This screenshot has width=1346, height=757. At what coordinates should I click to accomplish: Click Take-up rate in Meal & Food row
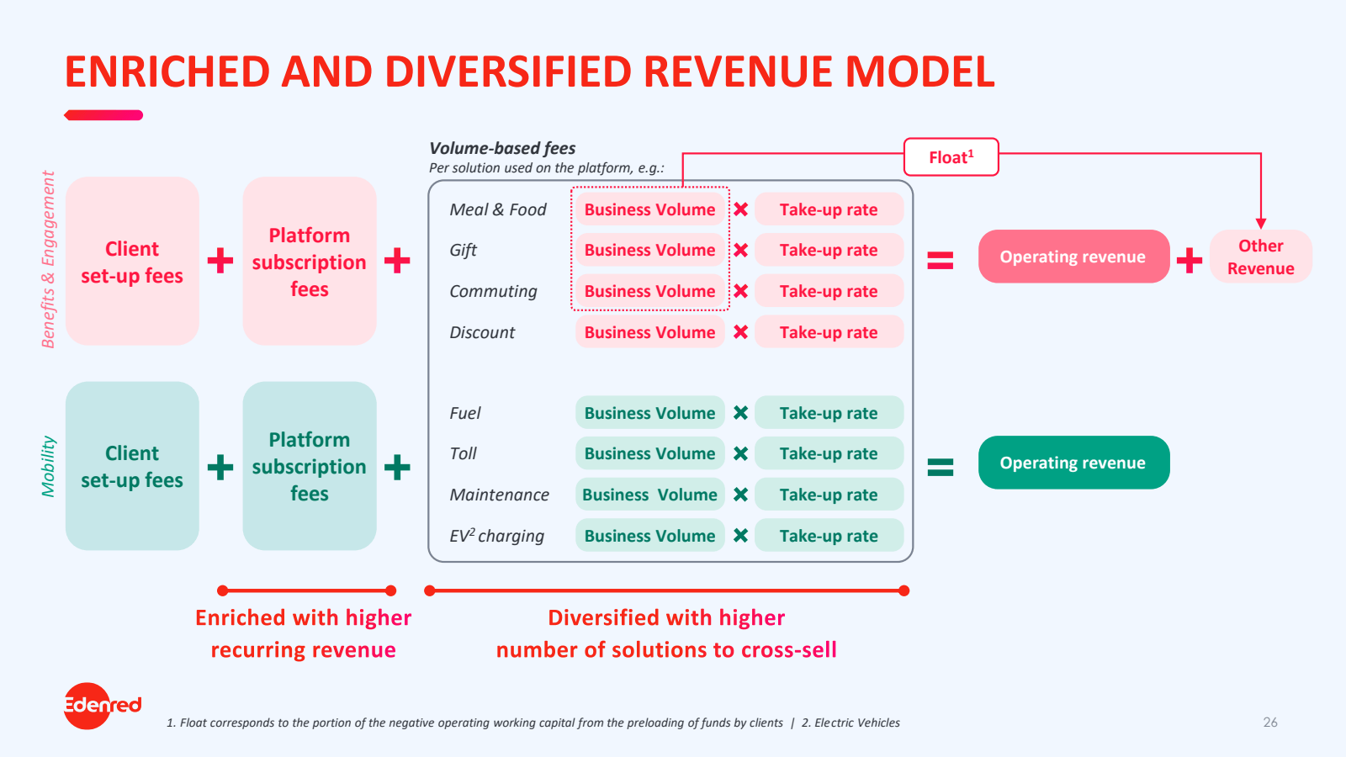point(829,209)
